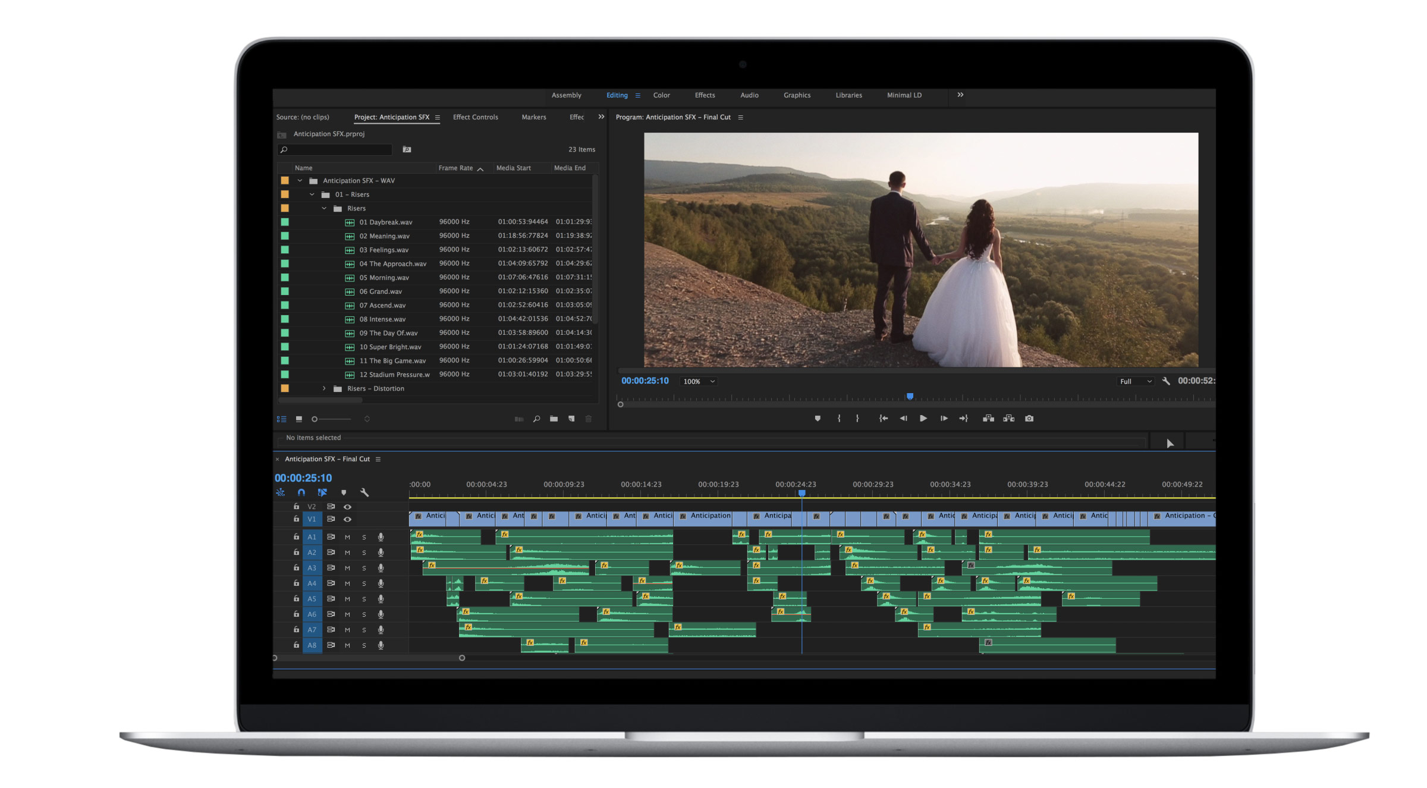Click Program monitor scrubber playhead
Viewport: 1427px width, 788px height.
tap(910, 397)
